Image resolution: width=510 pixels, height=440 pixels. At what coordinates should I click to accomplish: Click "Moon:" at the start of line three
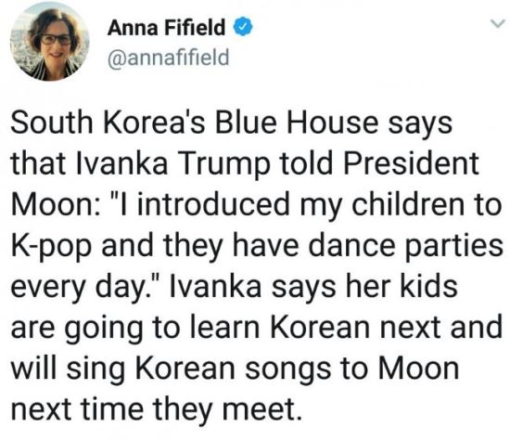coord(55,204)
